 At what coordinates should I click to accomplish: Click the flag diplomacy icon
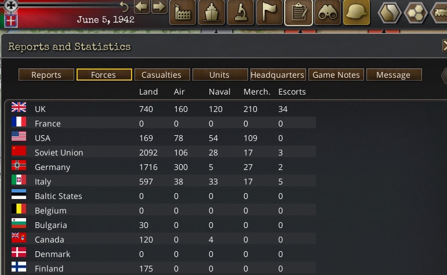coord(270,12)
